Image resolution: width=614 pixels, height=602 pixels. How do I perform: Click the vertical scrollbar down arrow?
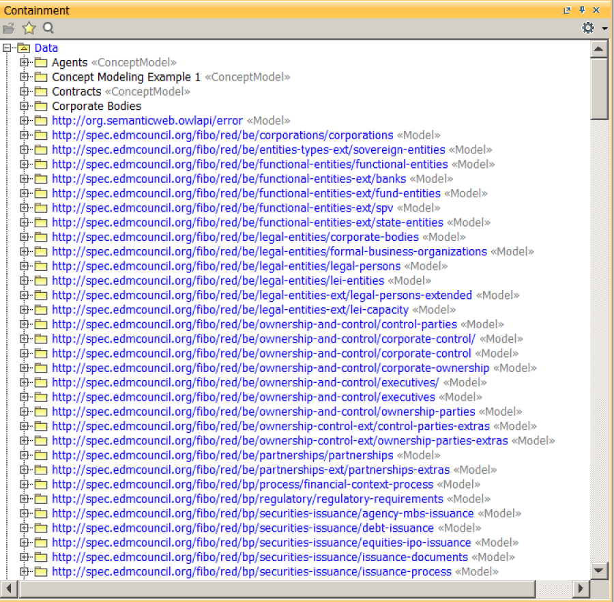(599, 570)
